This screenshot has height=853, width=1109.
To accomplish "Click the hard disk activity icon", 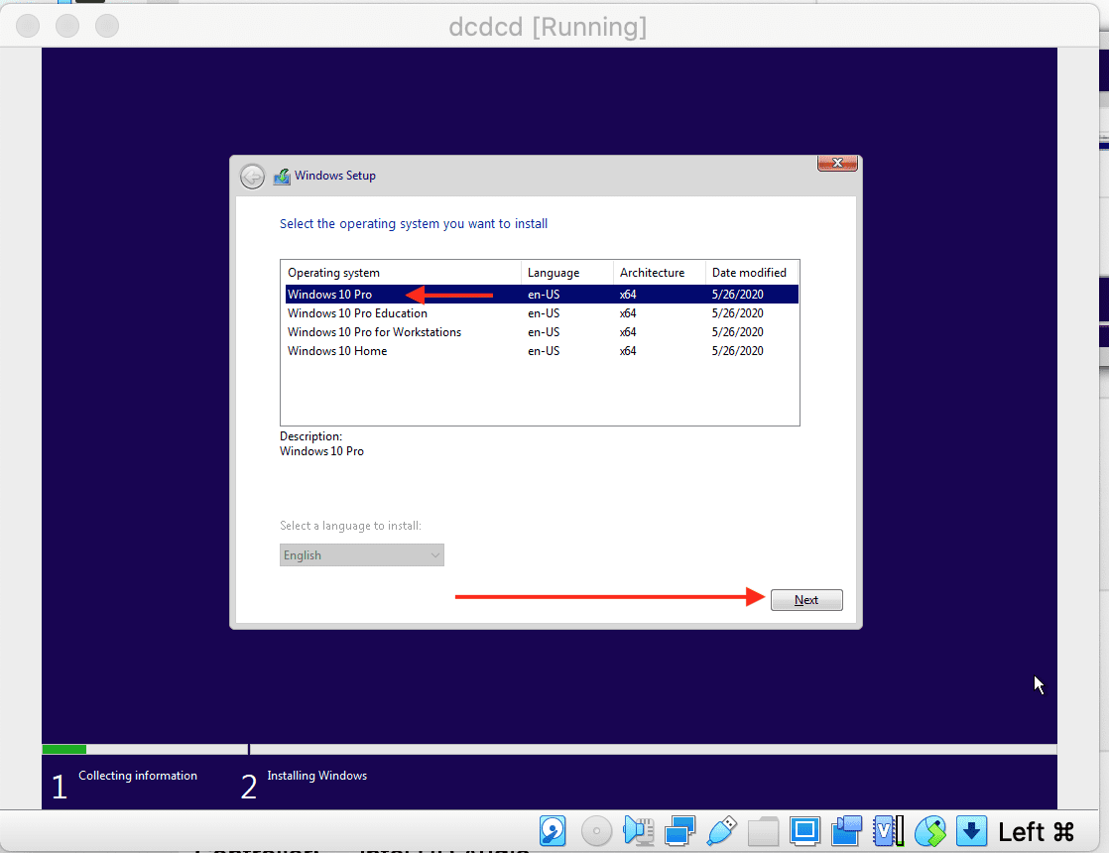I will pyautogui.click(x=553, y=830).
